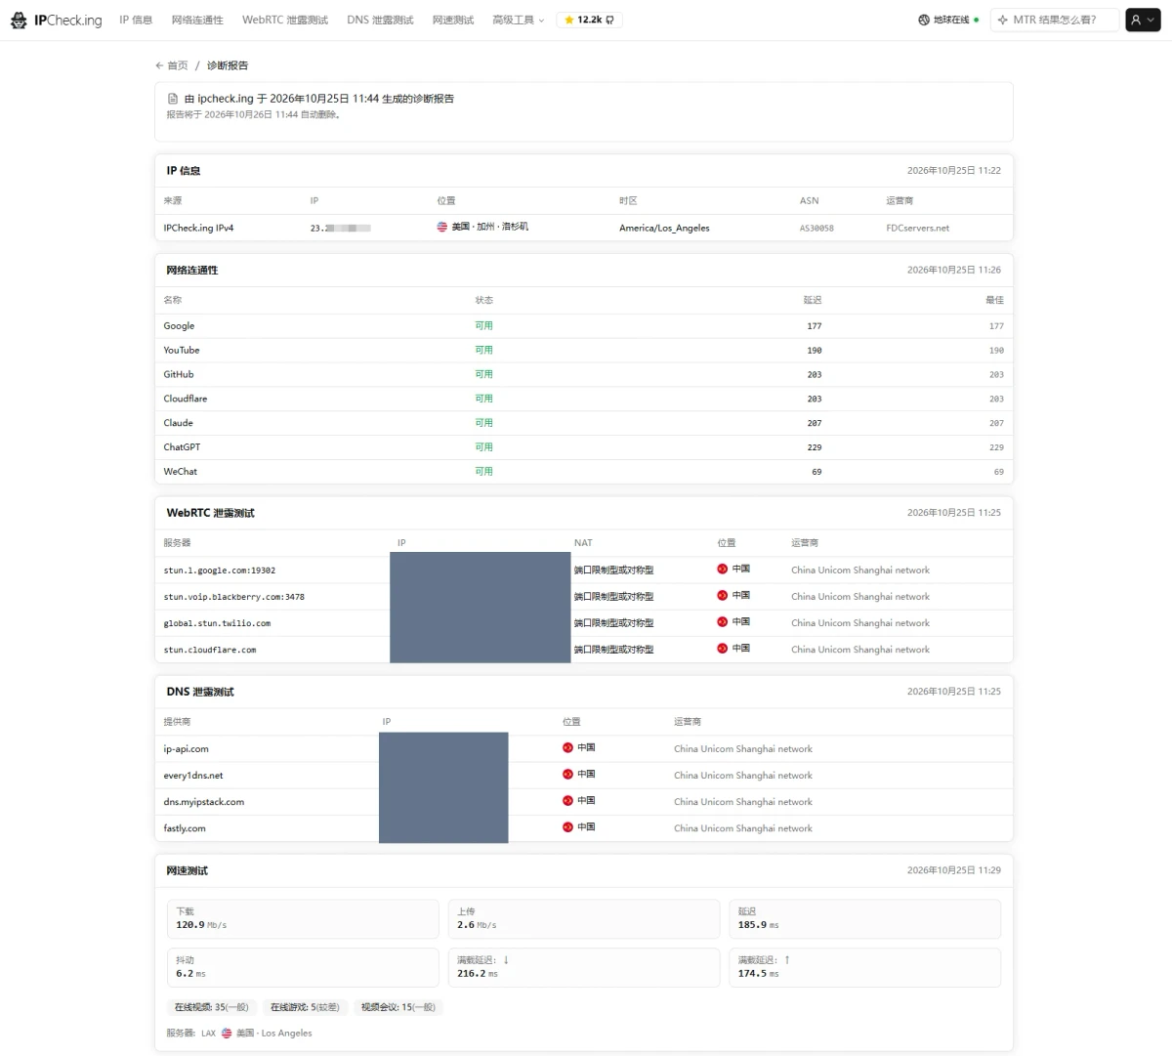Click the 在线游戏: 5(较差) badge
1172x1056 pixels.
pyautogui.click(x=305, y=1007)
